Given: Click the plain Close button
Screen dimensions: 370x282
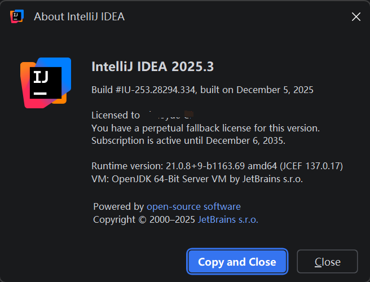Looking at the screenshot, I should pyautogui.click(x=327, y=262).
